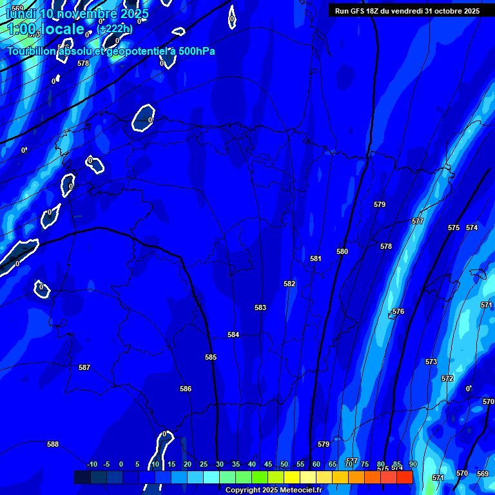
Task: Click the lundi 10 novembre 2025 date title
Action: (77, 14)
